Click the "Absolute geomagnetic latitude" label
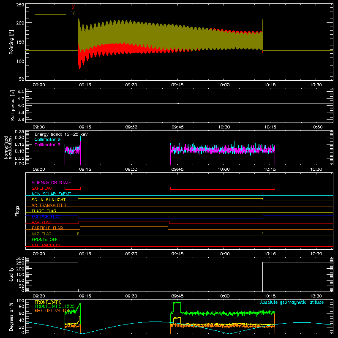338x338 pixels. tap(292, 302)
